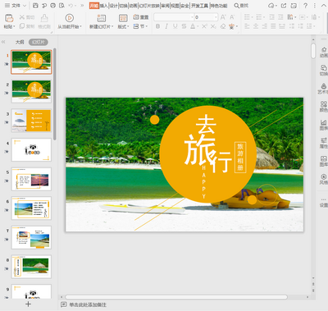Toggle Bold formatting
Screen dimensions: 328x311
[x=157, y=26]
